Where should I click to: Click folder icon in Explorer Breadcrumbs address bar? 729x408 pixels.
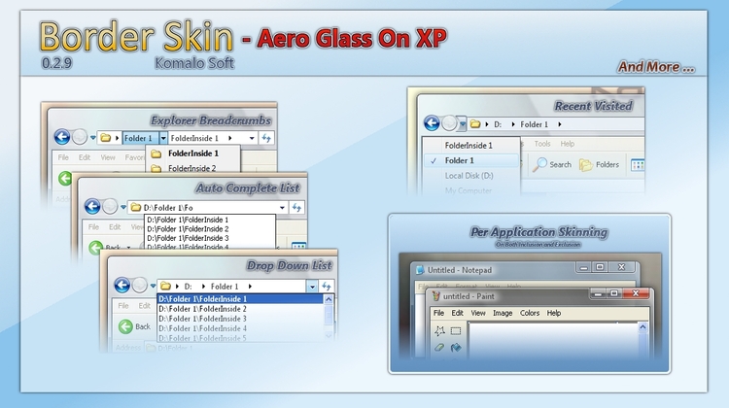click(x=106, y=138)
